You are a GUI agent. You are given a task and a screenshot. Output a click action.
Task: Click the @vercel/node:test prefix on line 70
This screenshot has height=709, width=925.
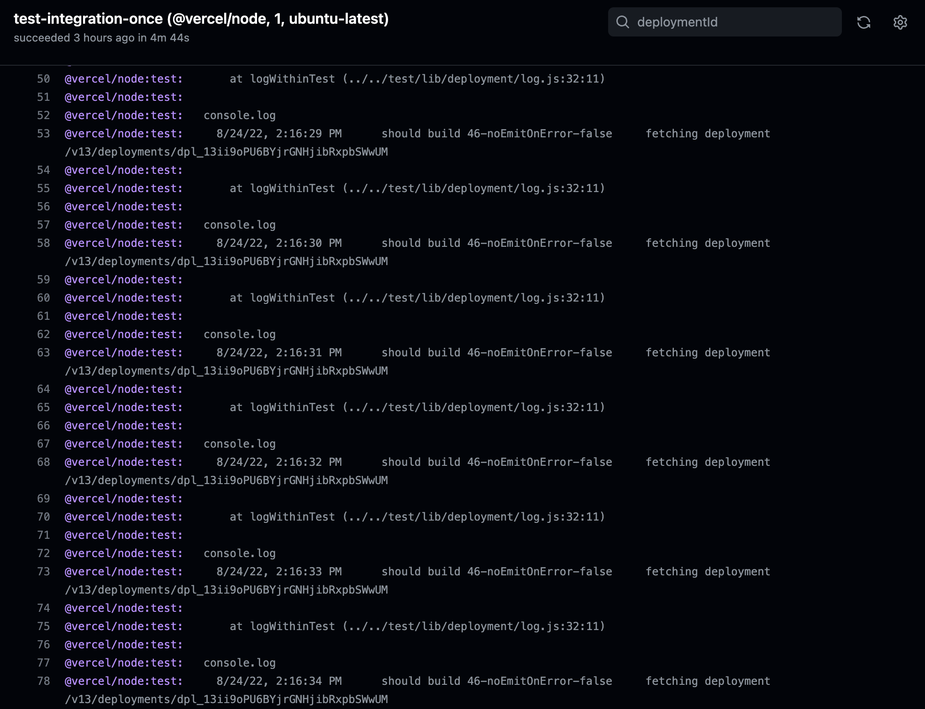pos(123,517)
